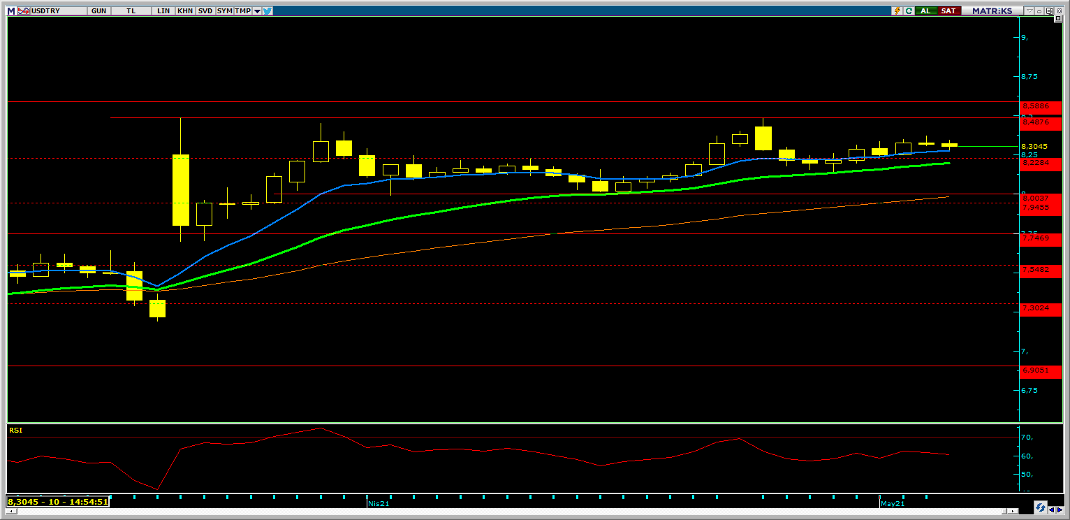Select the 7,7469 support level label
Viewport: 1070px width, 520px height.
1040,238
